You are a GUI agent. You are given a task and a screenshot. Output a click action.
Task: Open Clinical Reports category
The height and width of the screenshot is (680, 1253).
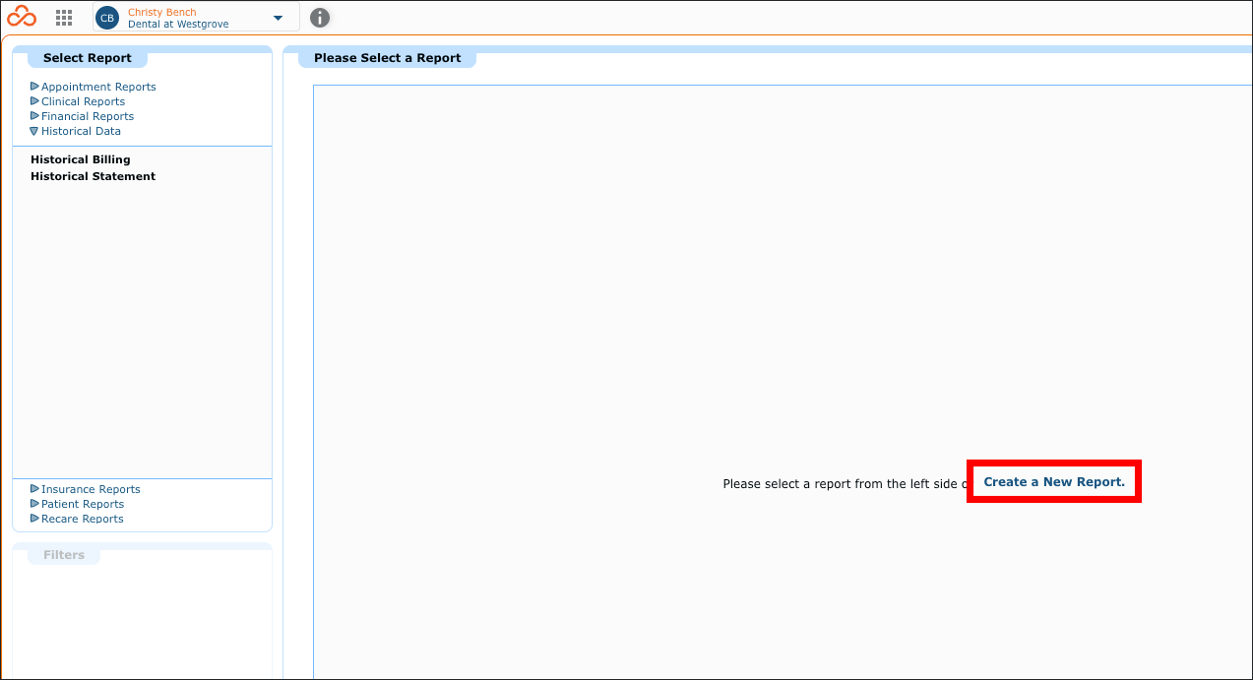[x=83, y=101]
